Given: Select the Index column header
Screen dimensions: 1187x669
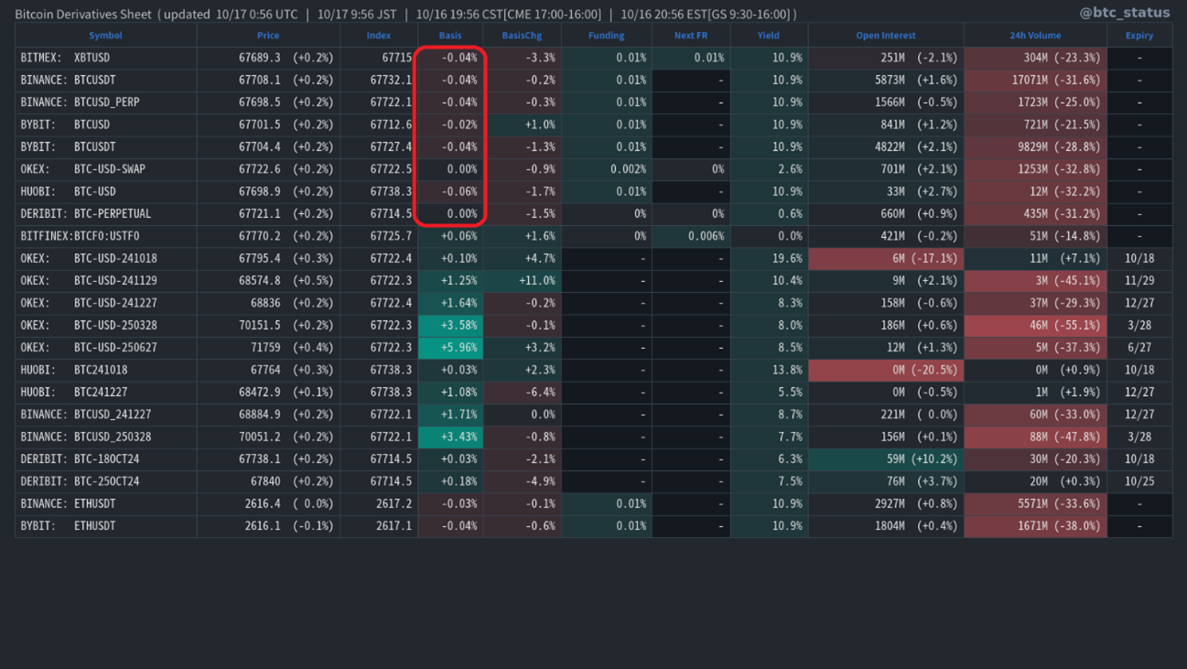Looking at the screenshot, I should [x=379, y=36].
